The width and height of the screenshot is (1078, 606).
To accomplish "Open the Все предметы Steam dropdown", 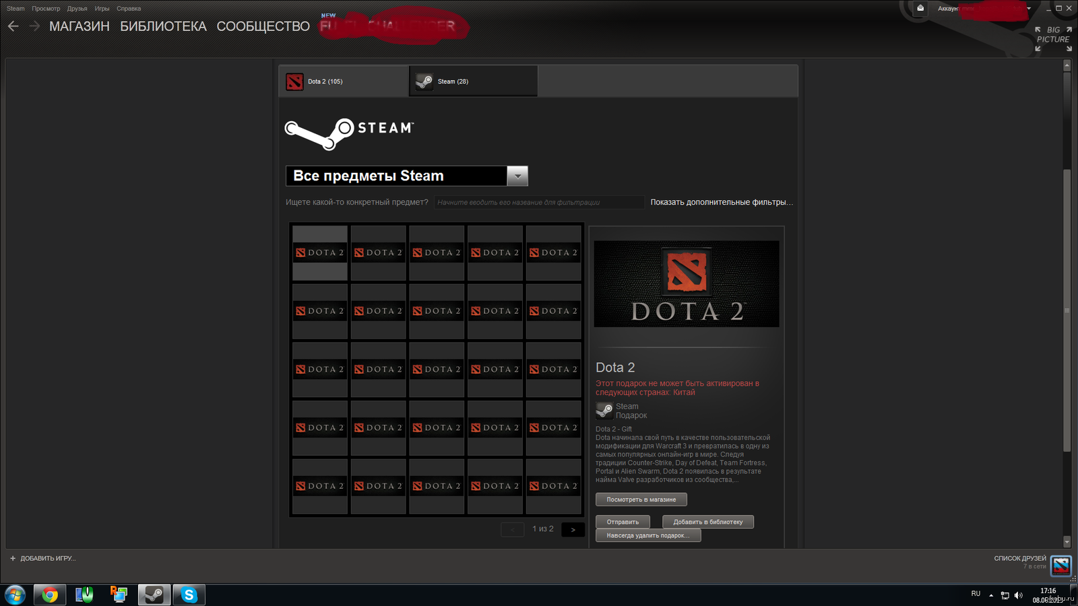I will point(406,176).
